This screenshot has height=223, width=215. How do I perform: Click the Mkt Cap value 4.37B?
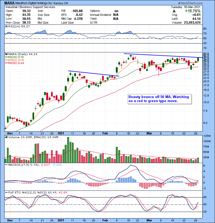coord(78,19)
